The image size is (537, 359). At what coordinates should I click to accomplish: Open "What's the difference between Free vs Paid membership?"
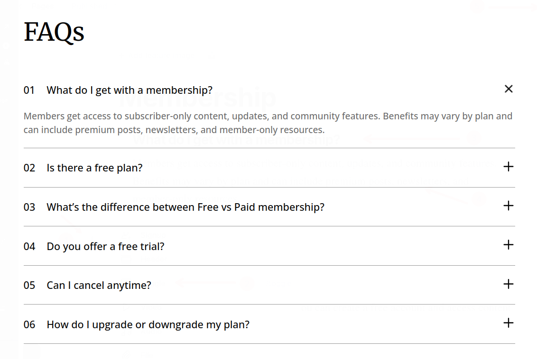tap(185, 207)
